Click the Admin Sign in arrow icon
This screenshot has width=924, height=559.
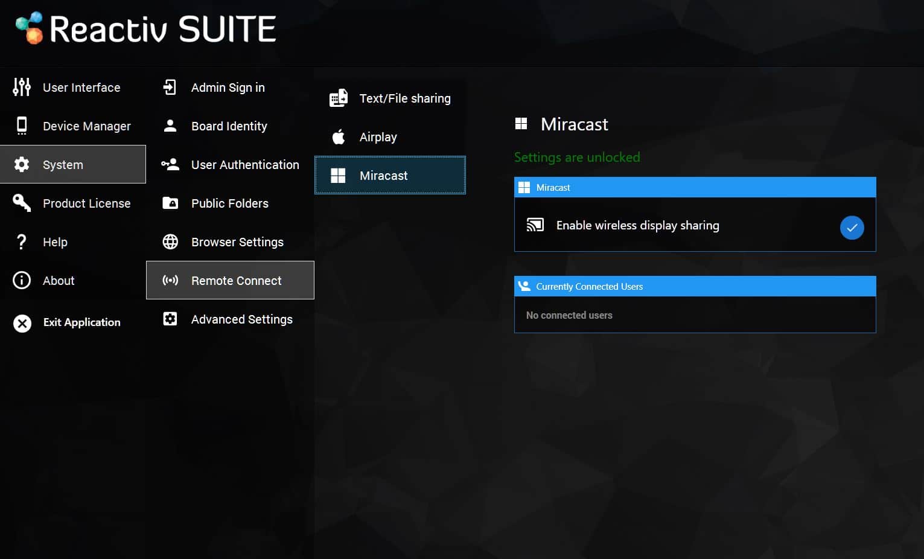pos(170,87)
